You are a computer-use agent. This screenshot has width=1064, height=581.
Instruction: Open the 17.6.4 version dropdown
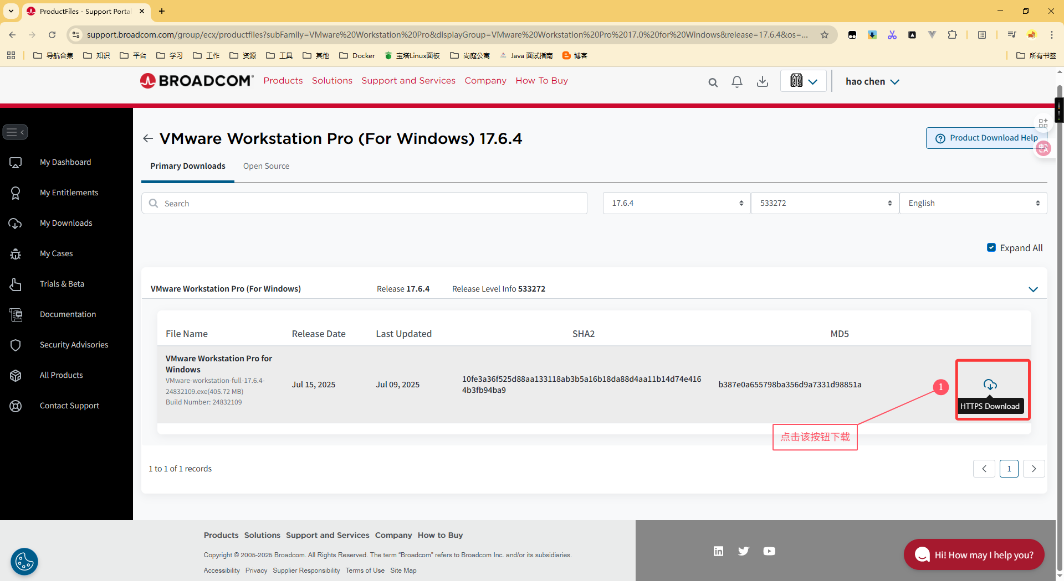676,203
